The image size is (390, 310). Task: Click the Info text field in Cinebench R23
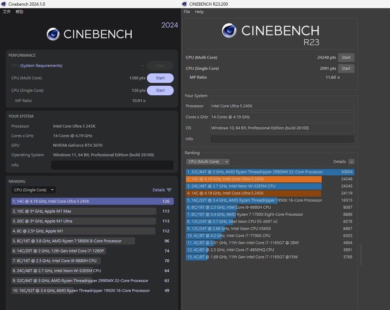coord(282,139)
